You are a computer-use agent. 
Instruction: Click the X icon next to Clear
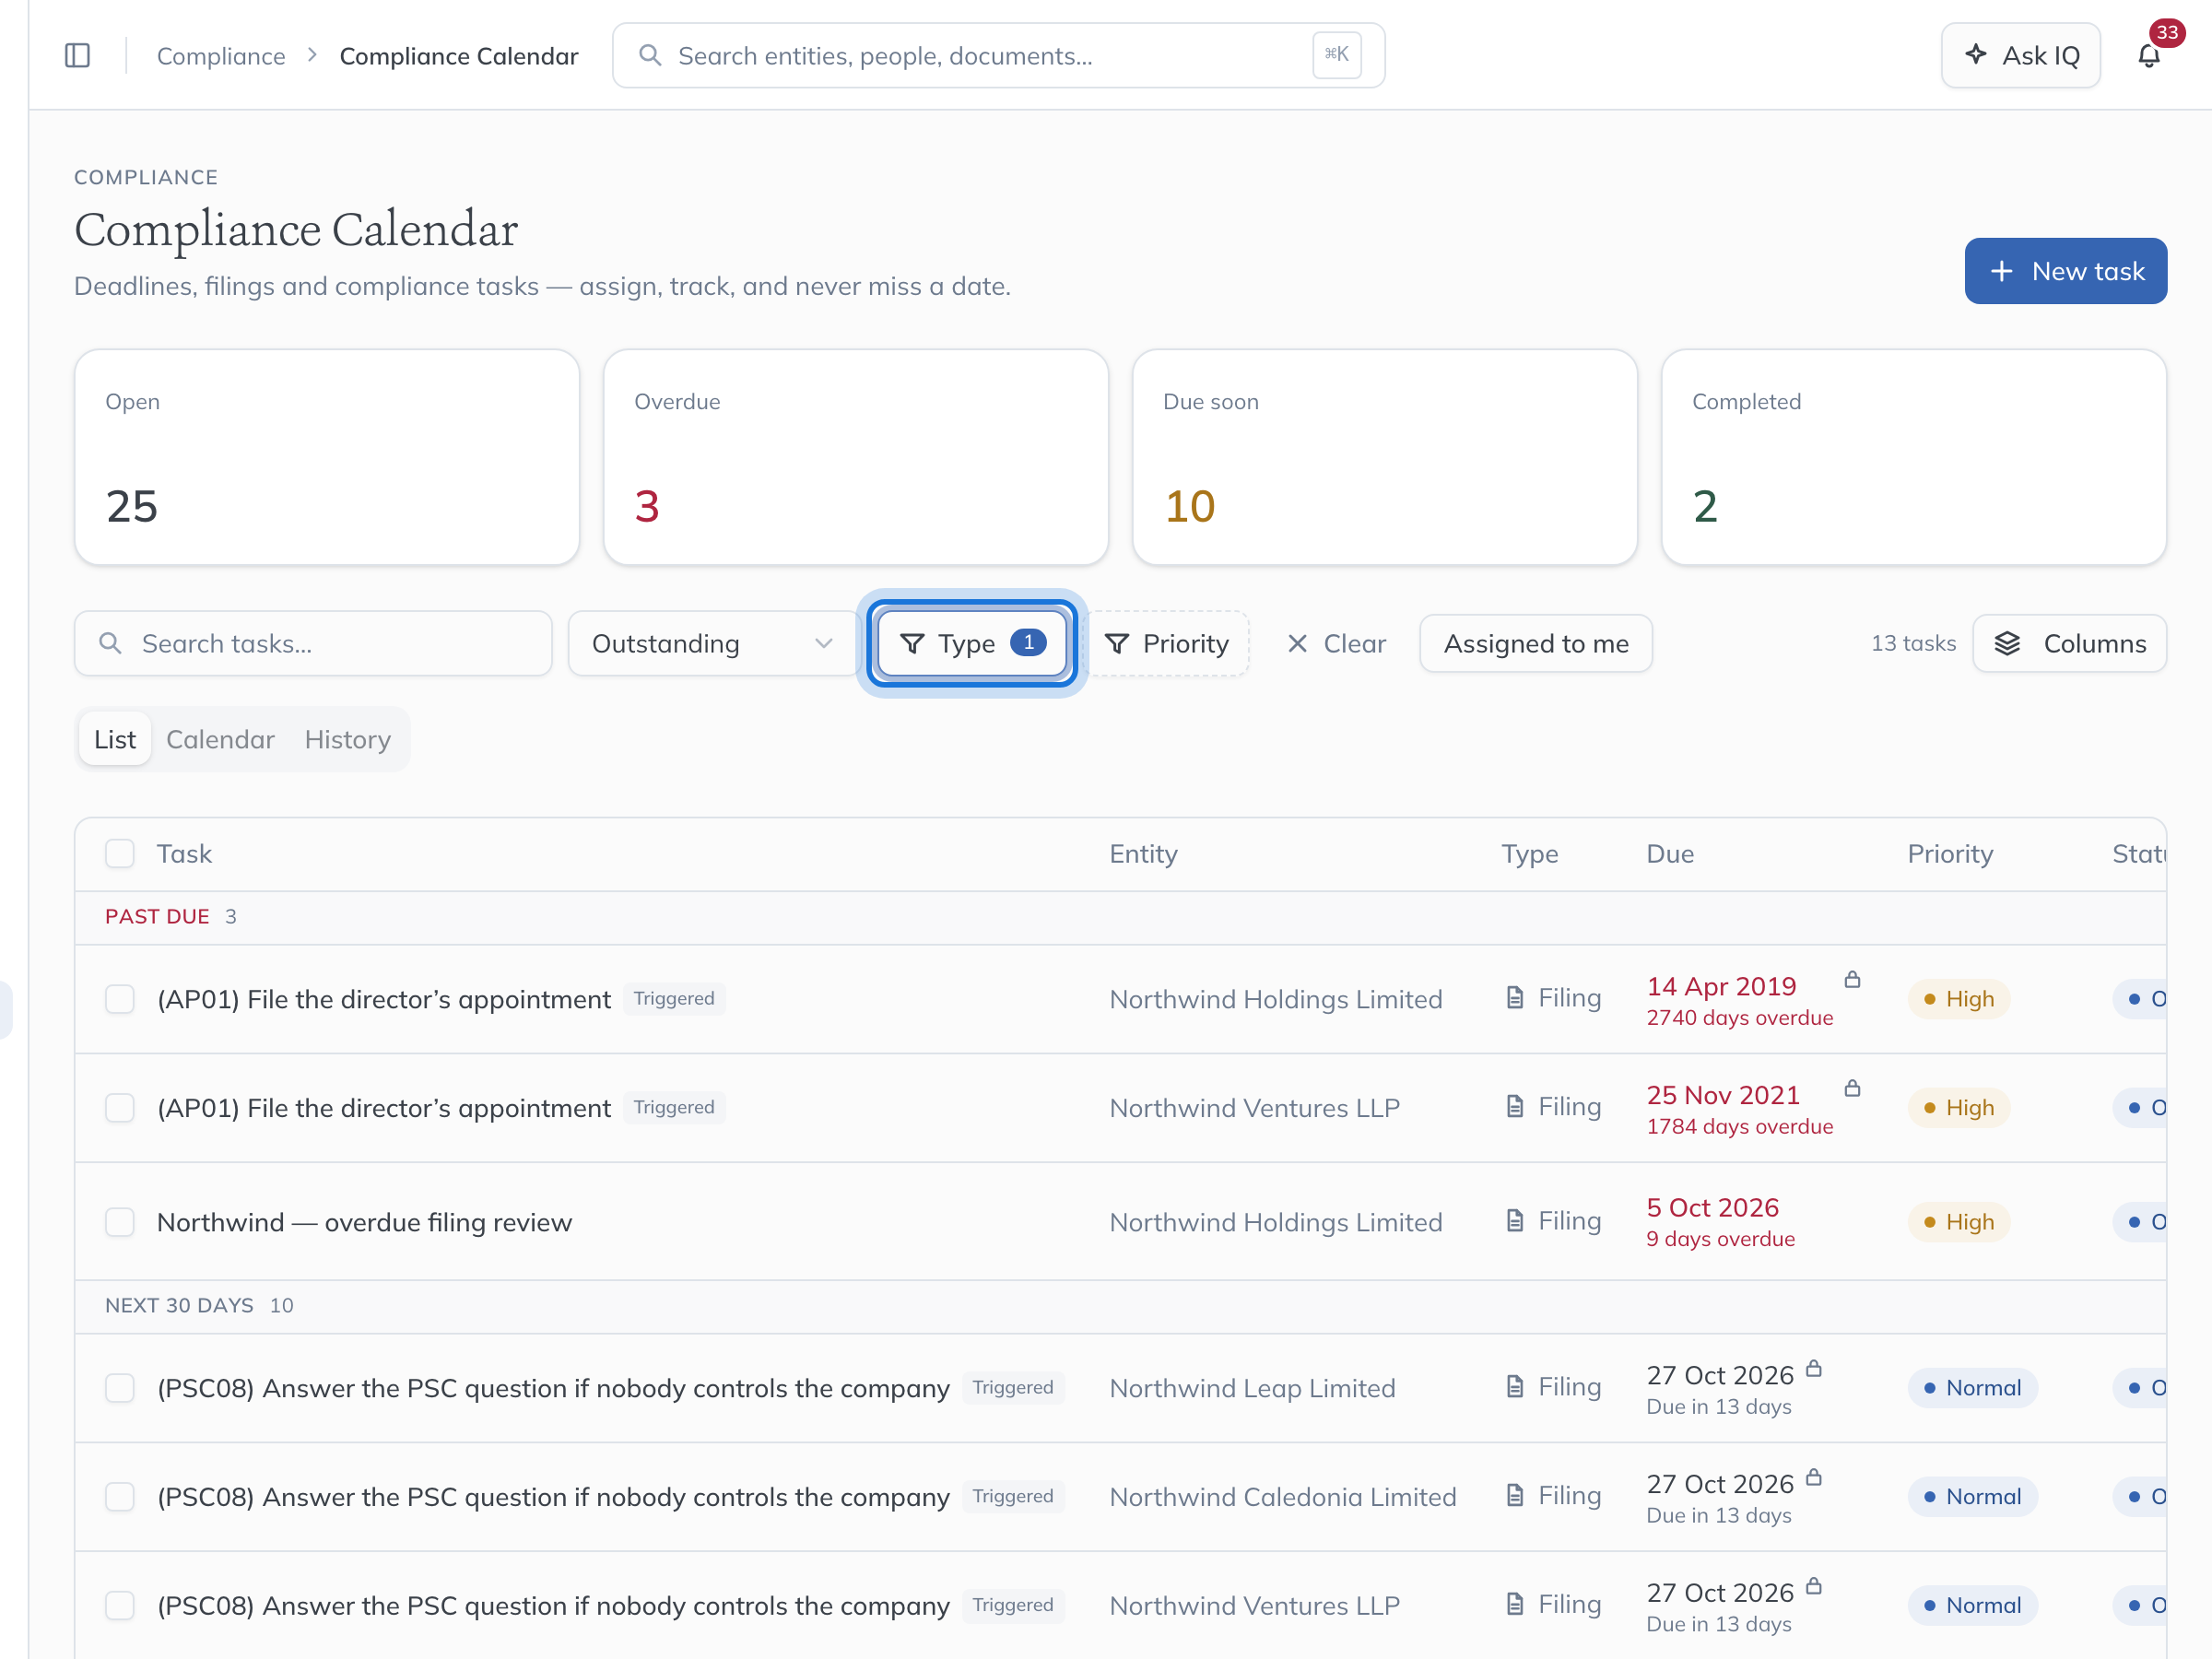[x=1297, y=643]
